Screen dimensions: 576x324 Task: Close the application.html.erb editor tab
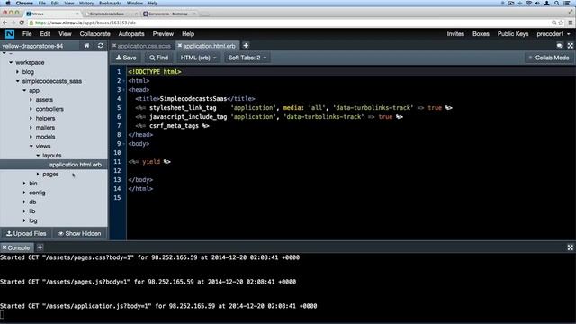pyautogui.click(x=180, y=46)
